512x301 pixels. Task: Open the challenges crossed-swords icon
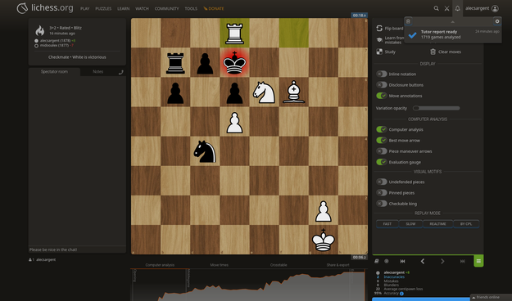click(446, 8)
